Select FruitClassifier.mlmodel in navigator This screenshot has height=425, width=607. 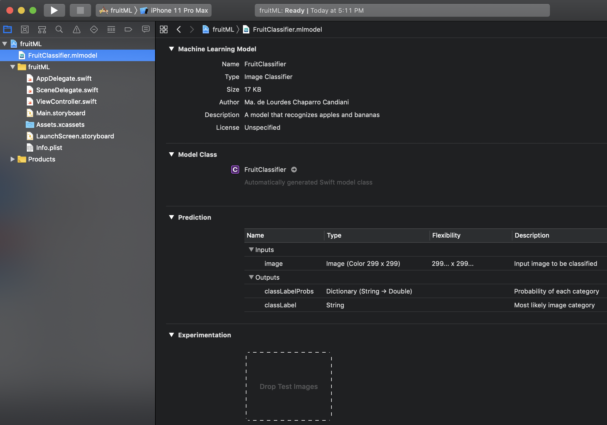[x=78, y=55]
